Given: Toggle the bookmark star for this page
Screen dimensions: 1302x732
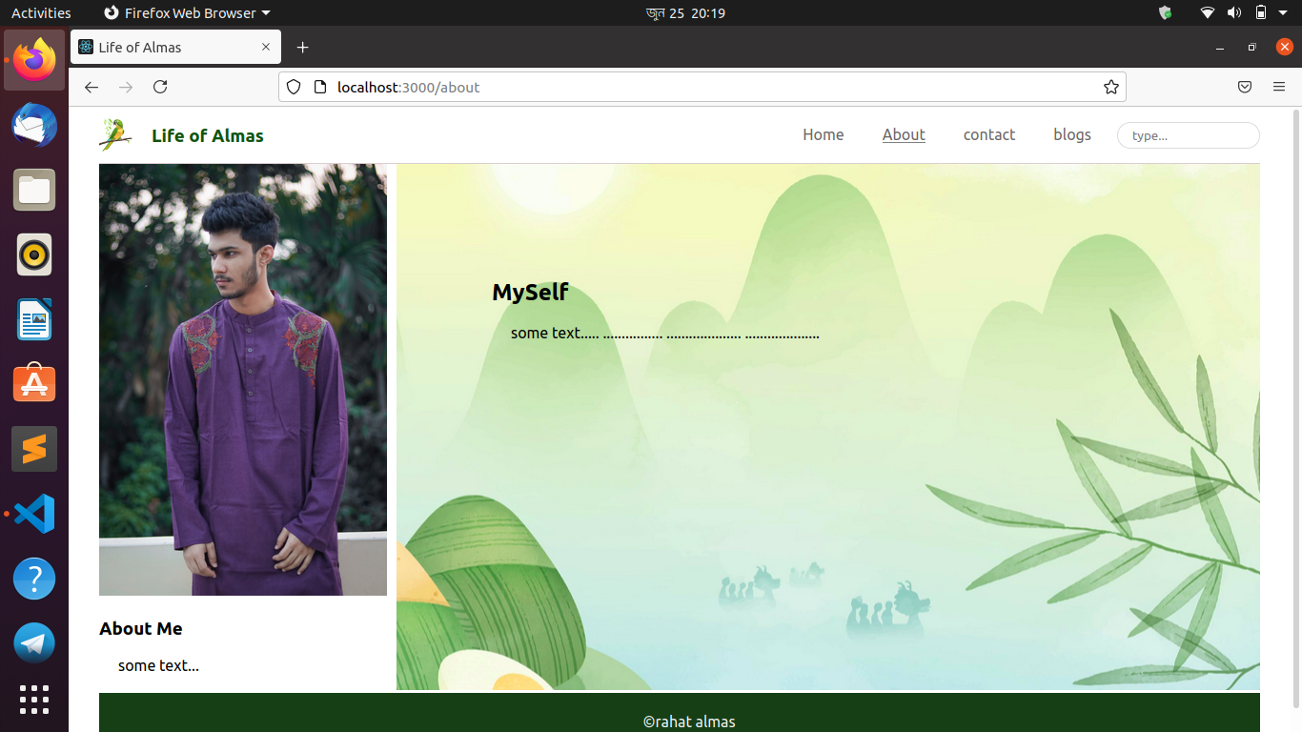Looking at the screenshot, I should point(1110,87).
